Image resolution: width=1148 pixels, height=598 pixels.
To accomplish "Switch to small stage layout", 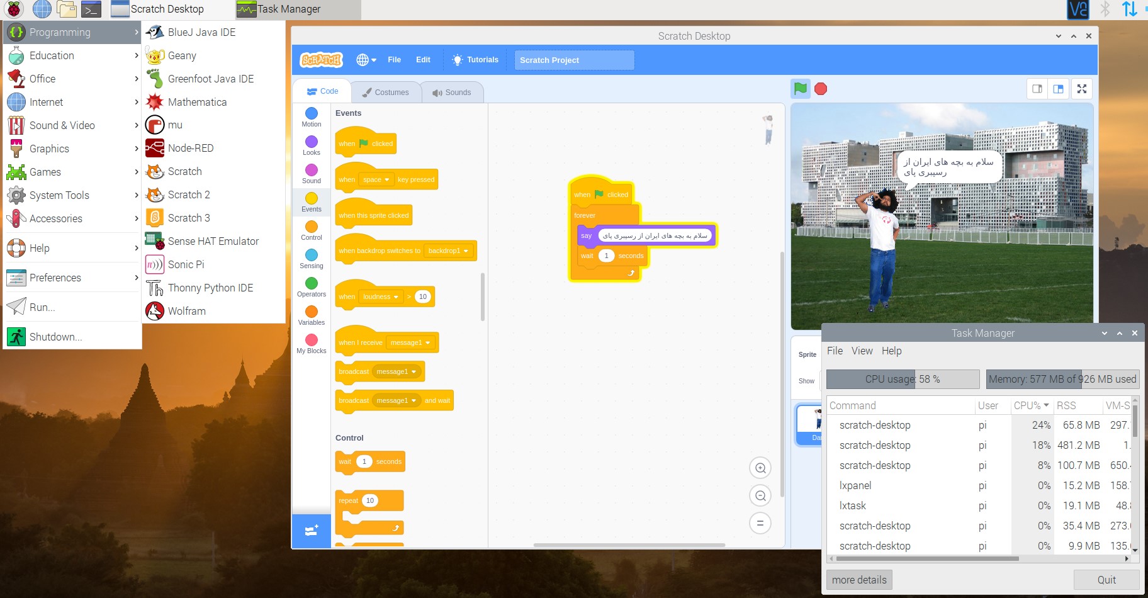I will click(x=1037, y=89).
